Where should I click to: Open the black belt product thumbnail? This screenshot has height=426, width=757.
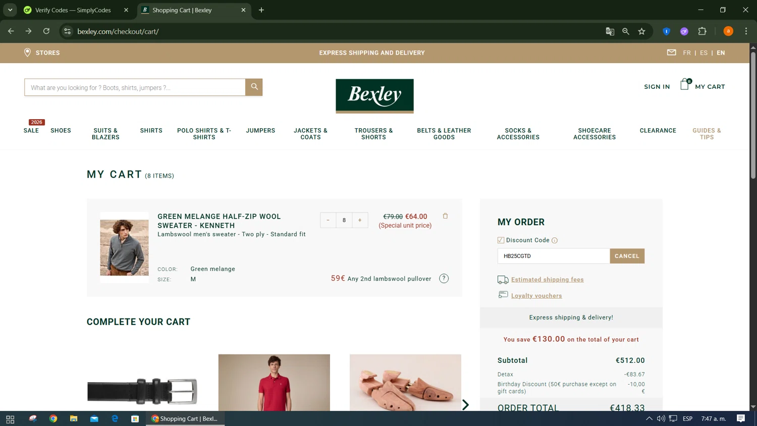coord(142,391)
